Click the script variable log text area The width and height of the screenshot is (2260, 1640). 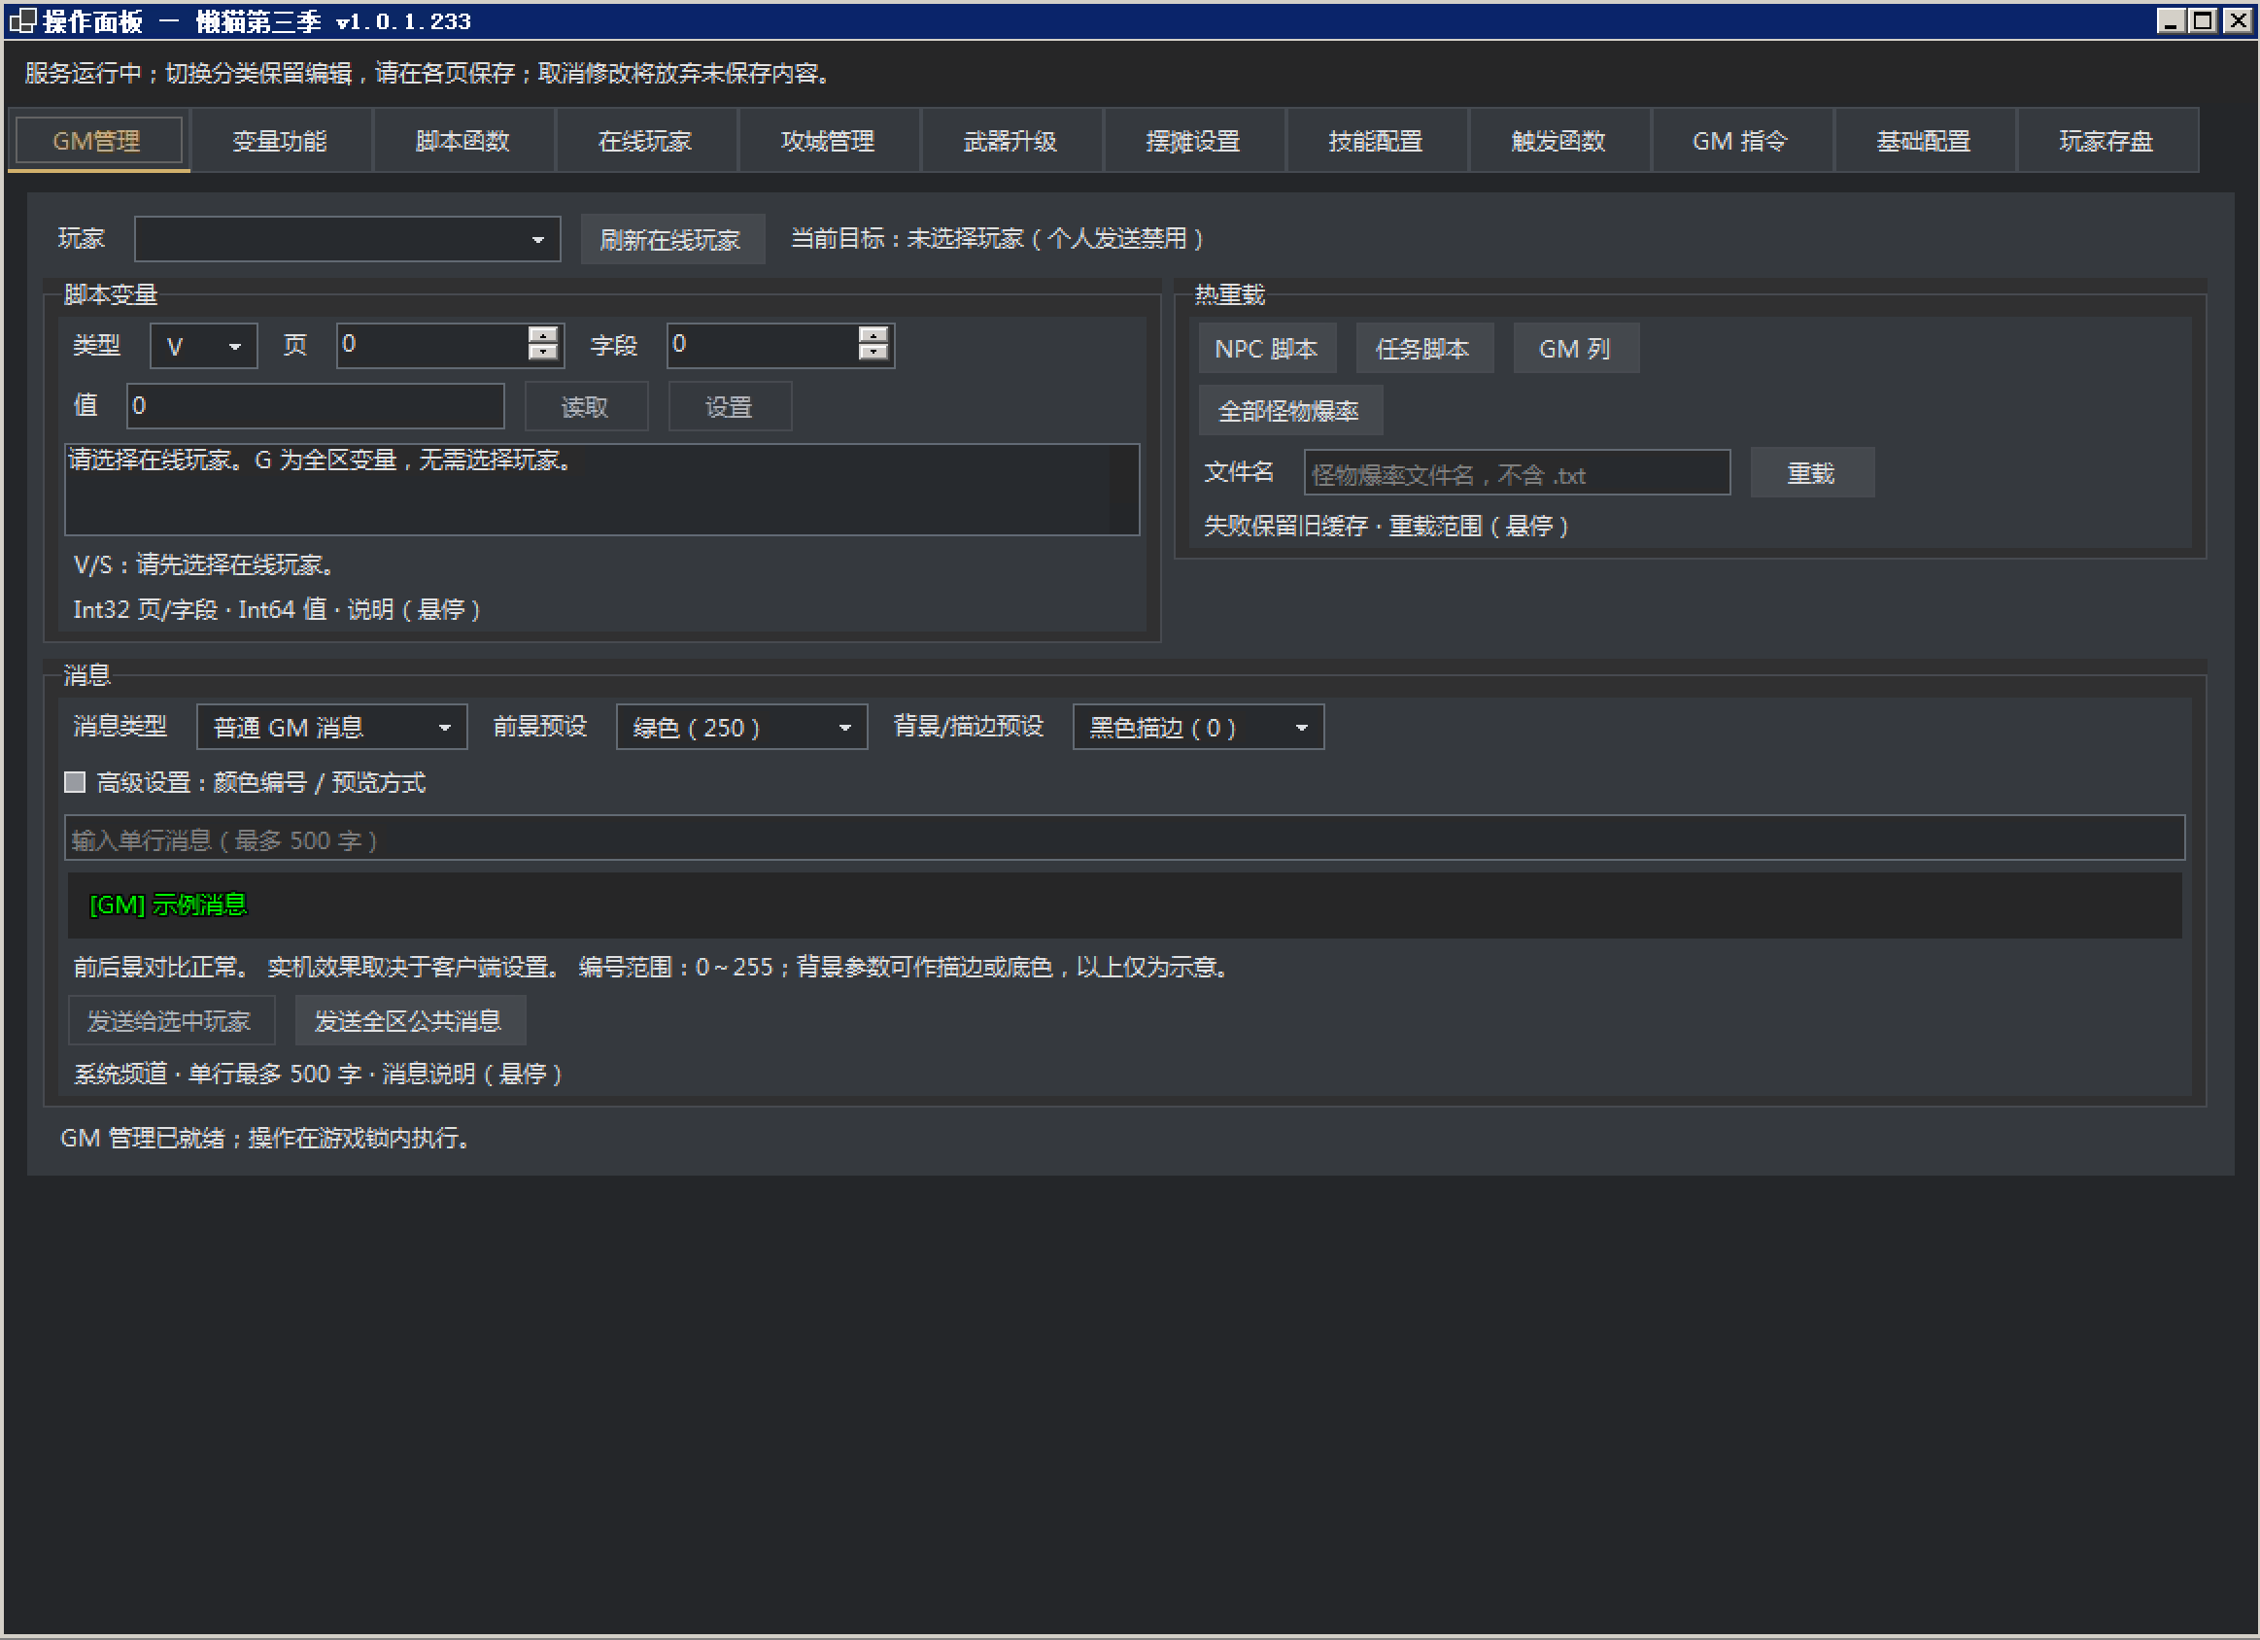601,490
